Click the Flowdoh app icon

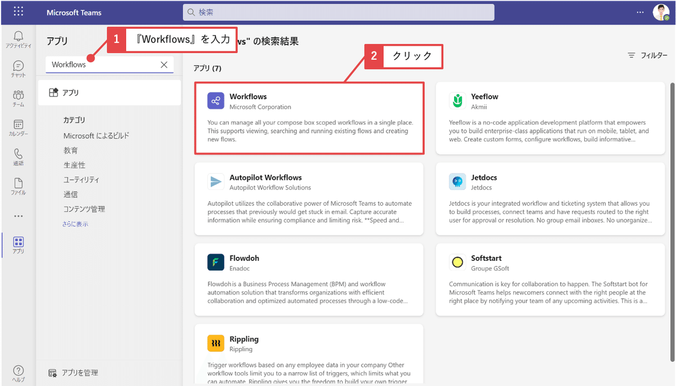coord(216,263)
